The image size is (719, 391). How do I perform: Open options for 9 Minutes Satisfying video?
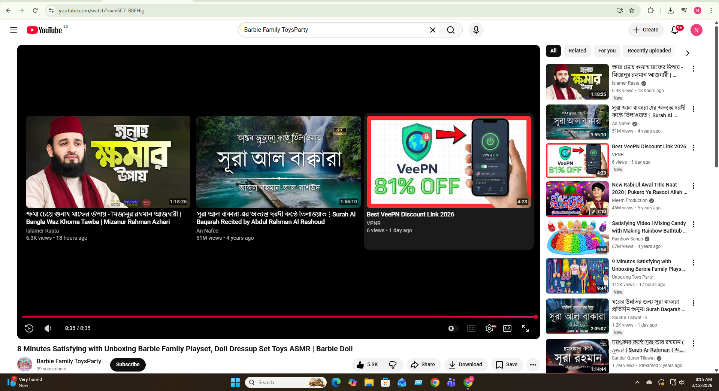click(x=694, y=263)
